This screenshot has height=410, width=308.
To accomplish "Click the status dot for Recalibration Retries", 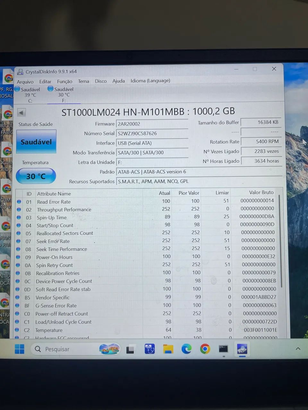I will click(x=18, y=273).
